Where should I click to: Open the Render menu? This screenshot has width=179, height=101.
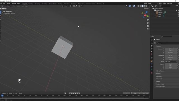point(8,4)
